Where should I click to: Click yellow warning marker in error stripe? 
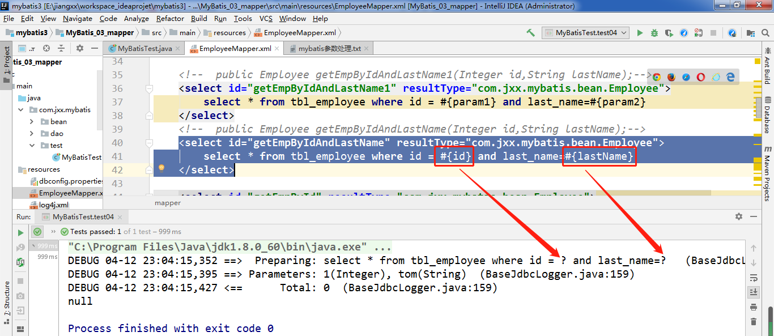point(758,61)
